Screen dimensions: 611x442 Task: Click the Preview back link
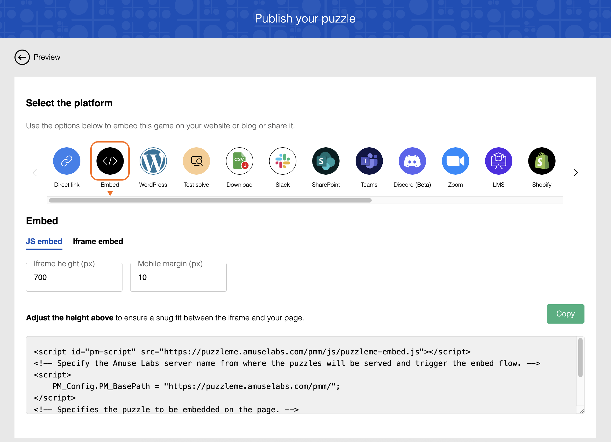tap(47, 57)
